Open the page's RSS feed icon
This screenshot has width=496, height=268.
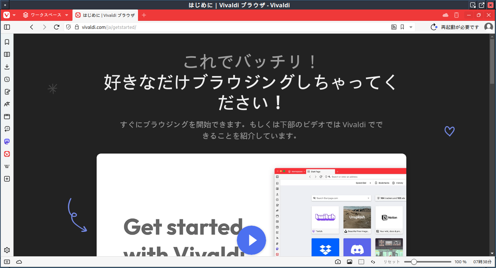(x=394, y=27)
